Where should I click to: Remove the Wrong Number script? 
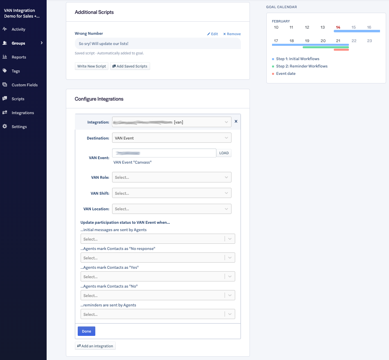tap(232, 34)
